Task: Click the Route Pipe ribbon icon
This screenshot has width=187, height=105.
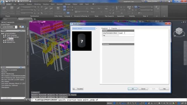Action: [x=18, y=8]
